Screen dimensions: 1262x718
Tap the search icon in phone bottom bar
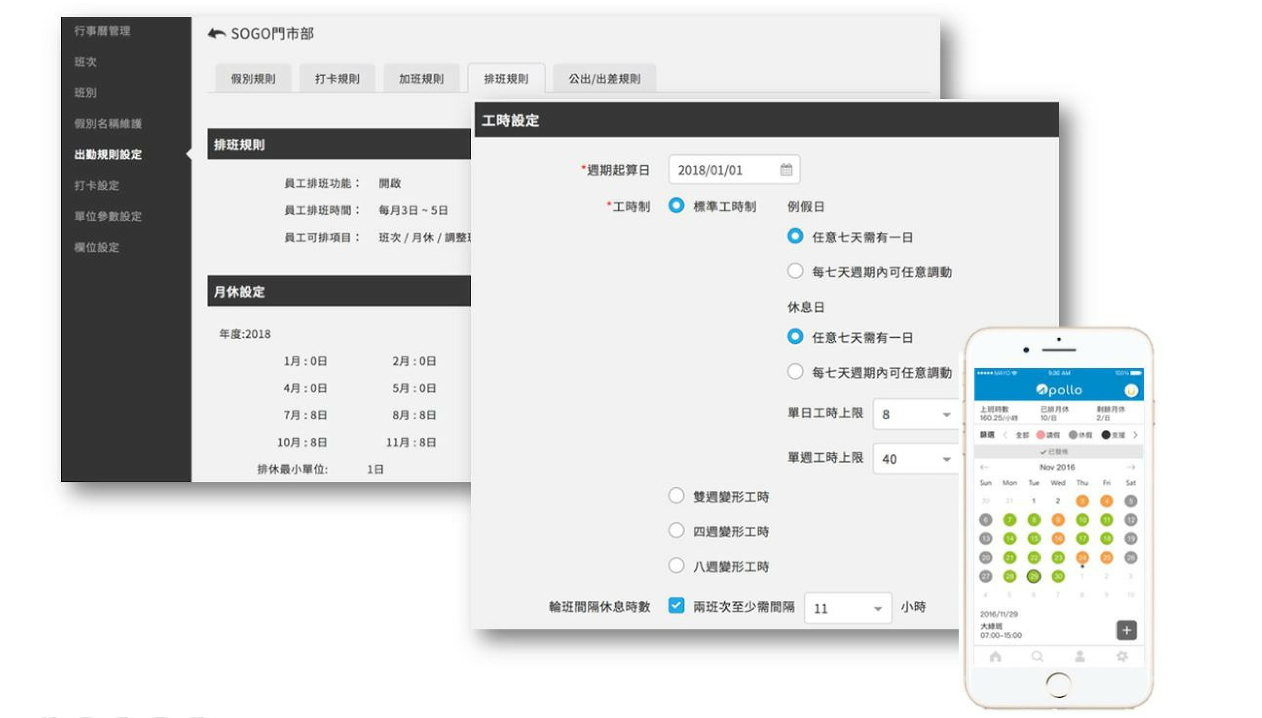click(1037, 656)
